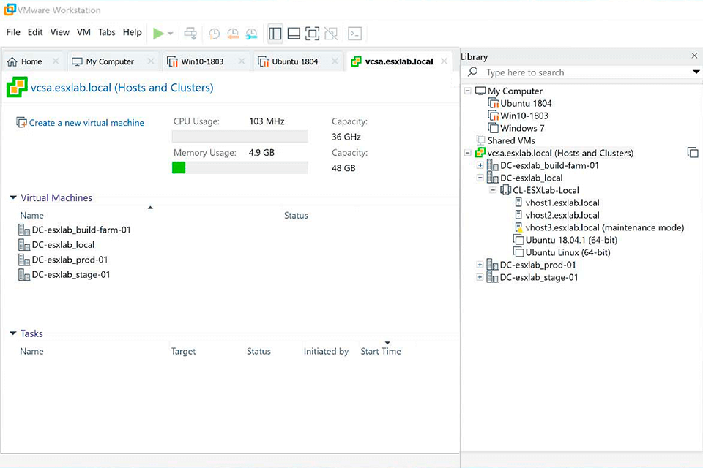Screen dimensions: 703x468
Task: Open the VM menu
Action: click(83, 32)
